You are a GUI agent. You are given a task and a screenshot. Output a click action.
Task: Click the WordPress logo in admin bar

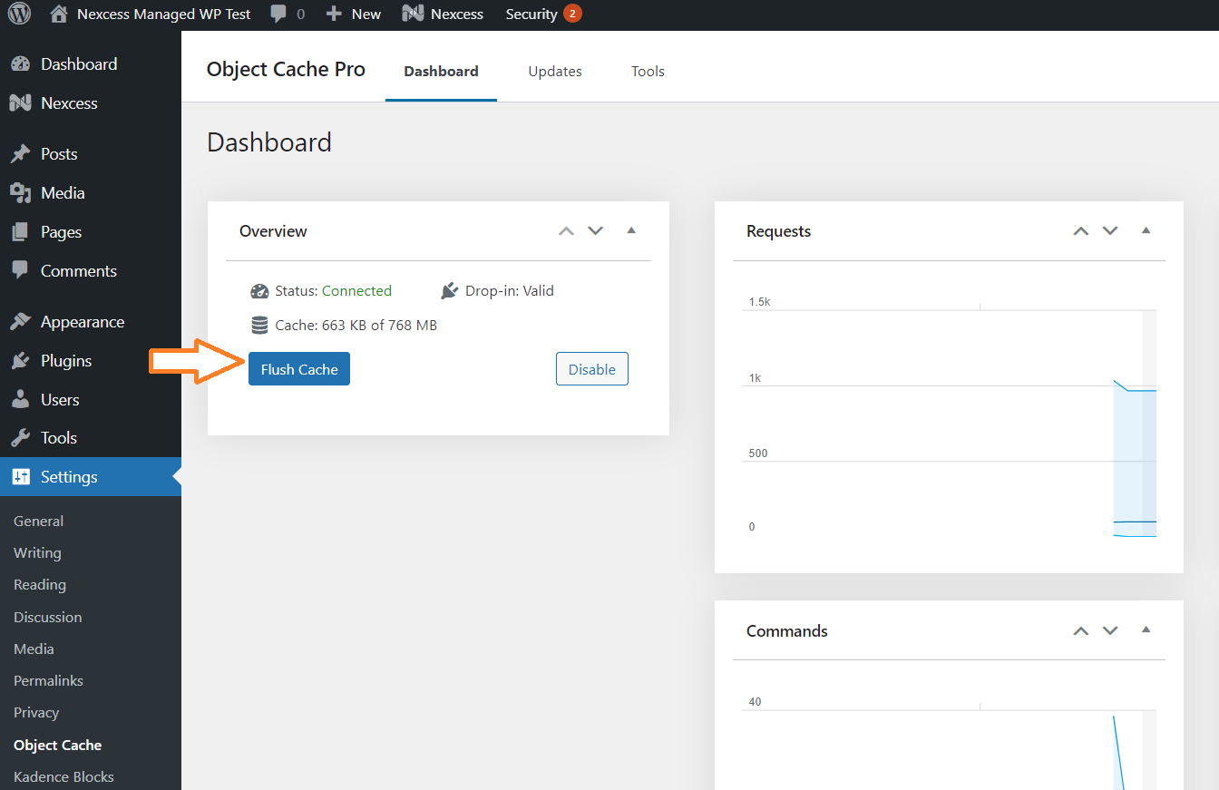pos(19,14)
